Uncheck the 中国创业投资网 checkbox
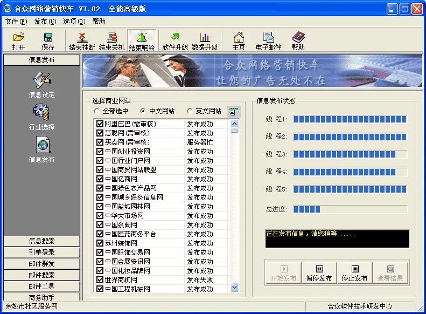The height and width of the screenshot is (314, 426). [x=100, y=151]
